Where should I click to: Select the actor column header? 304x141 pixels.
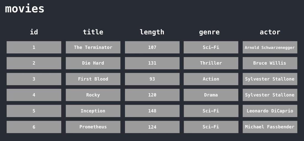click(x=270, y=32)
